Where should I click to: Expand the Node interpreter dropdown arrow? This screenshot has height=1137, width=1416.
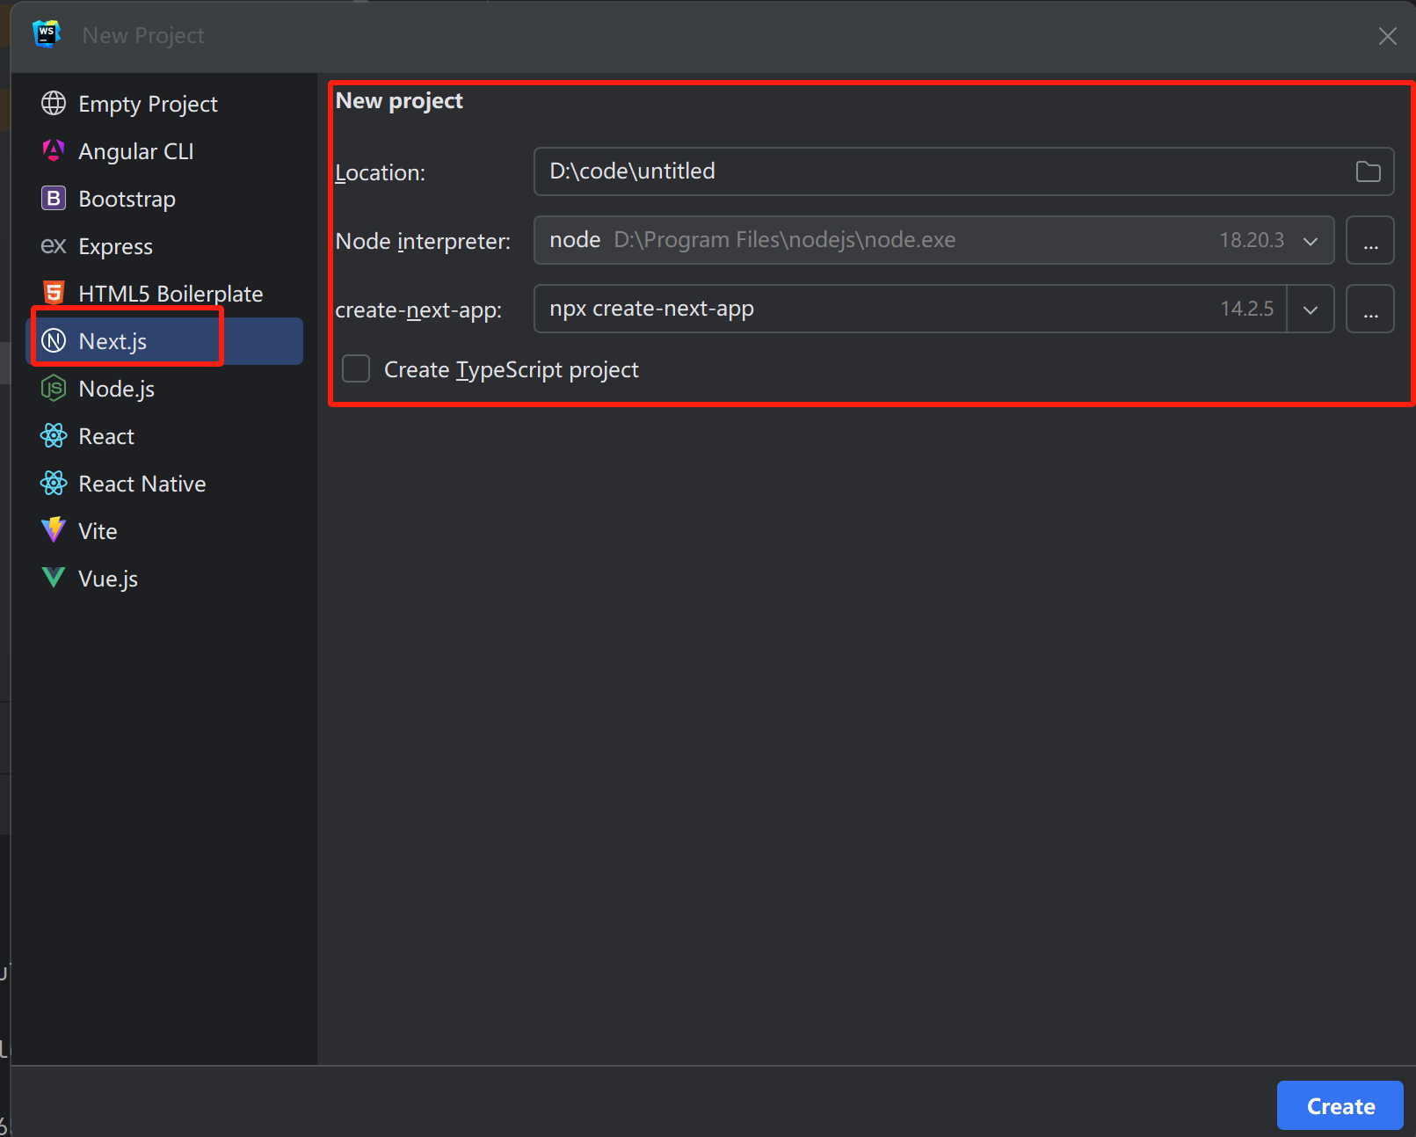pos(1311,241)
